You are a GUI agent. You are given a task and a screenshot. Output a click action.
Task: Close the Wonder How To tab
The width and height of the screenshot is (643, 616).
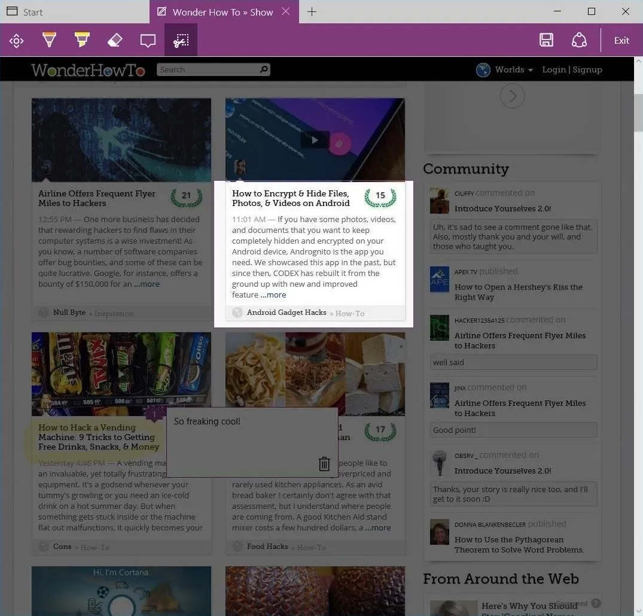(286, 11)
